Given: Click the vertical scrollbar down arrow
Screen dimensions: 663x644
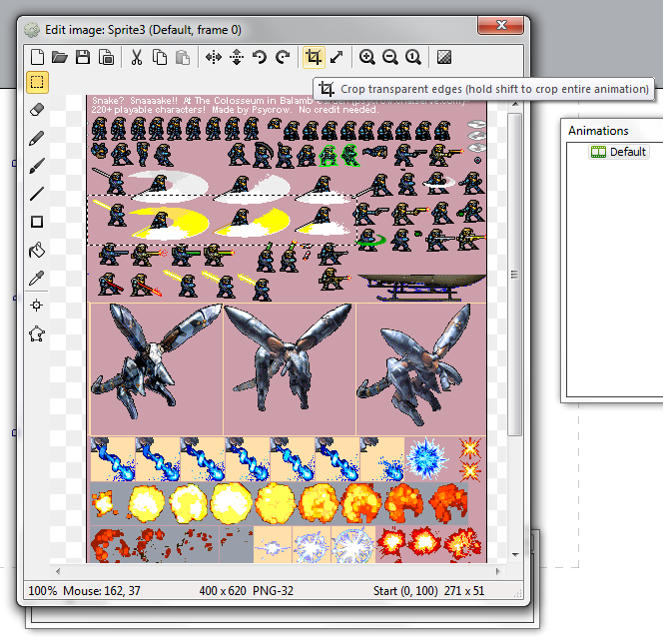Looking at the screenshot, I should pyautogui.click(x=515, y=555).
